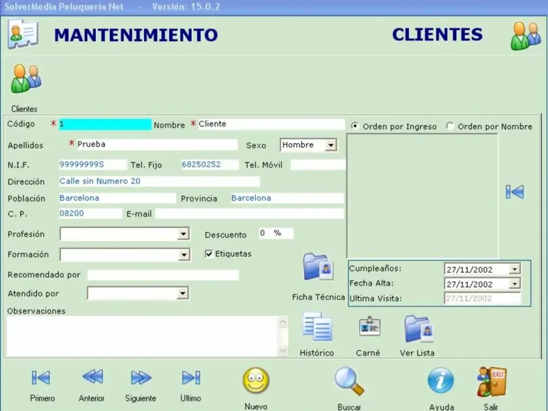548x411 pixels.
Task: Create a new client with Nuevo smiley
Action: [256, 380]
